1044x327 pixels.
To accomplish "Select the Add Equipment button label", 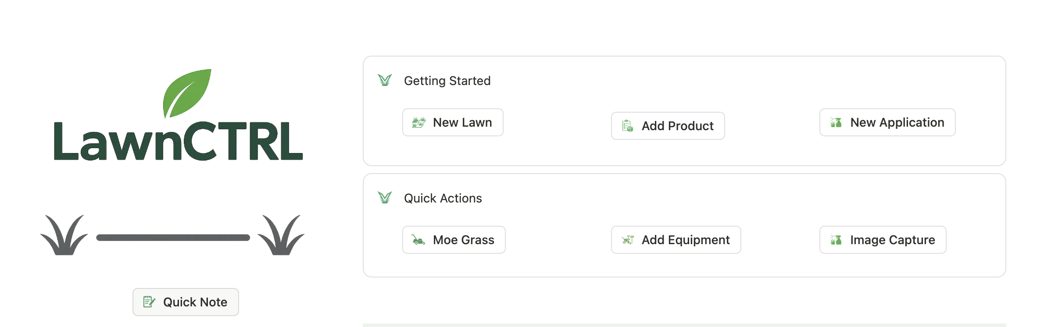I will (686, 240).
